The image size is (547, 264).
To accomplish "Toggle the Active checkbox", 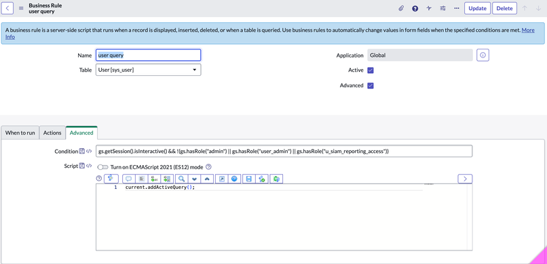I will pos(371,70).
